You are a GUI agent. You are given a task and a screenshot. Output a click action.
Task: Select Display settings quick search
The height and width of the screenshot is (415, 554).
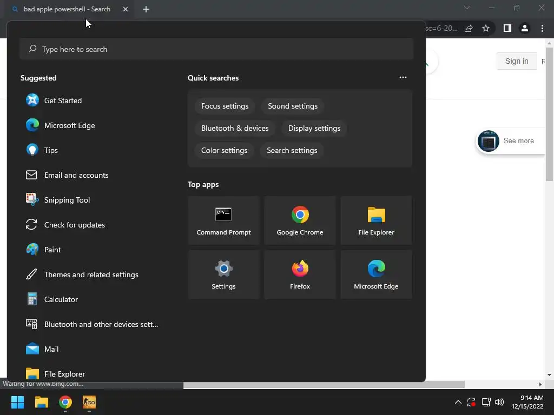pyautogui.click(x=314, y=129)
